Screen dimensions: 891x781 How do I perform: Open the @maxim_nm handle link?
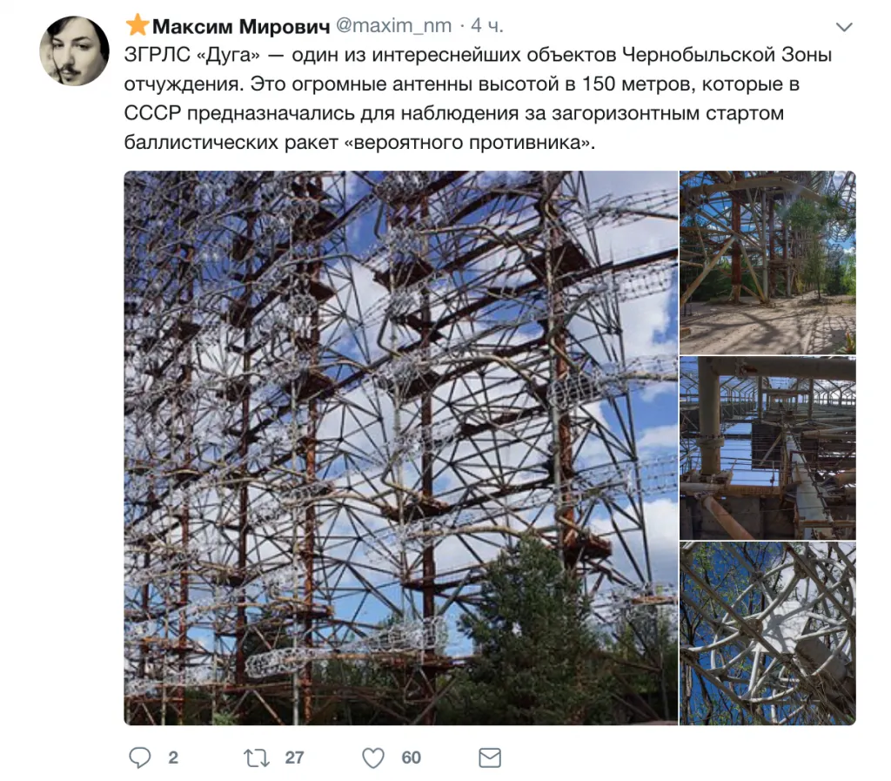click(x=394, y=25)
